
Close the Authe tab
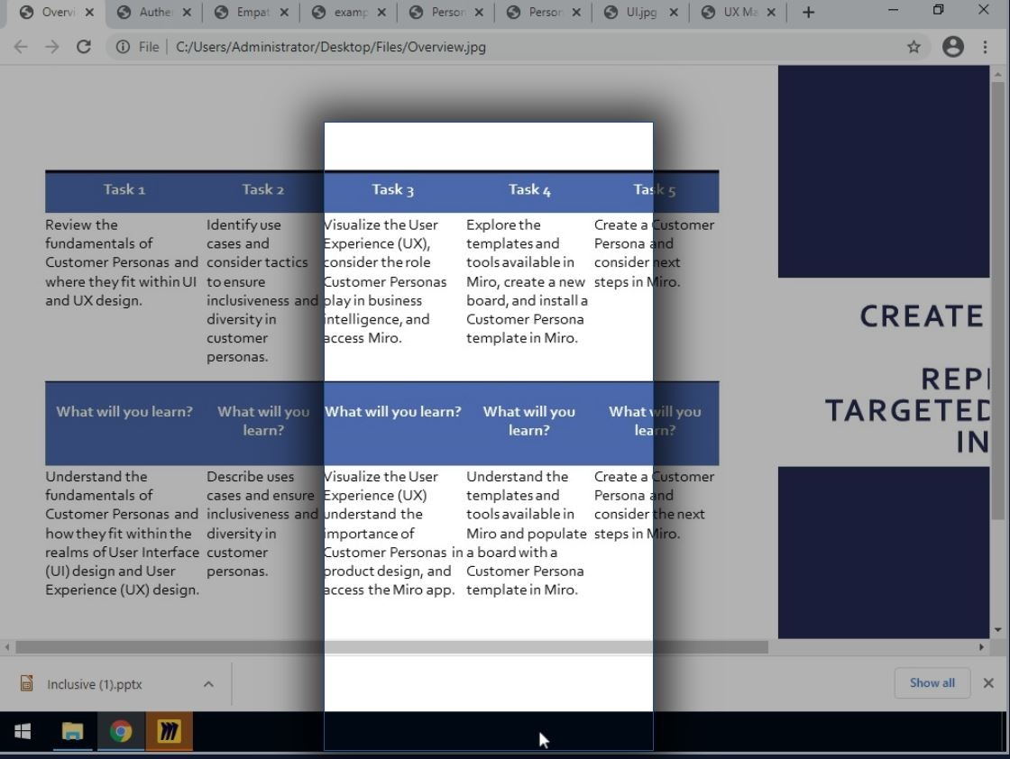[187, 13]
